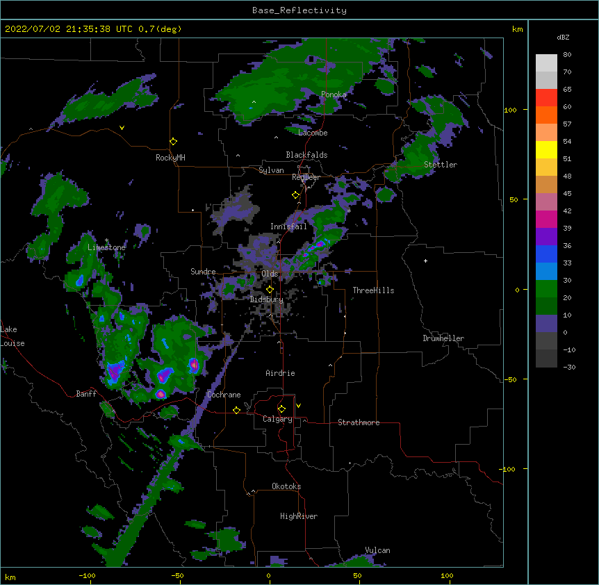Screen dimensions: 599x585
Task: Click the yellow v marker northwest of RockyMH
Action: pos(122,128)
